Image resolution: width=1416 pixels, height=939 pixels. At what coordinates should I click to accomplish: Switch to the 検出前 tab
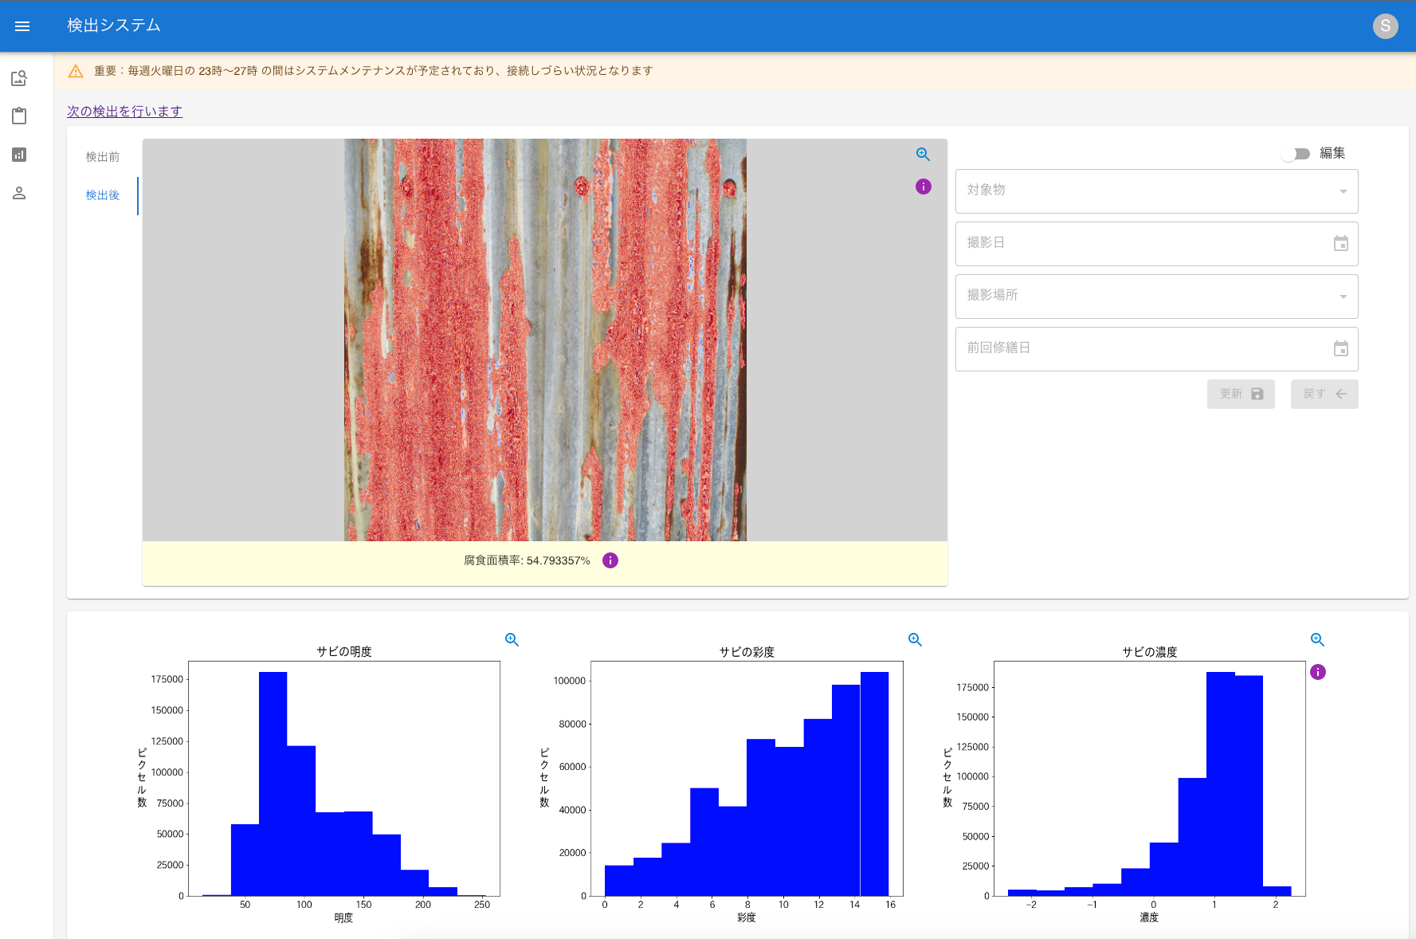[x=103, y=157]
